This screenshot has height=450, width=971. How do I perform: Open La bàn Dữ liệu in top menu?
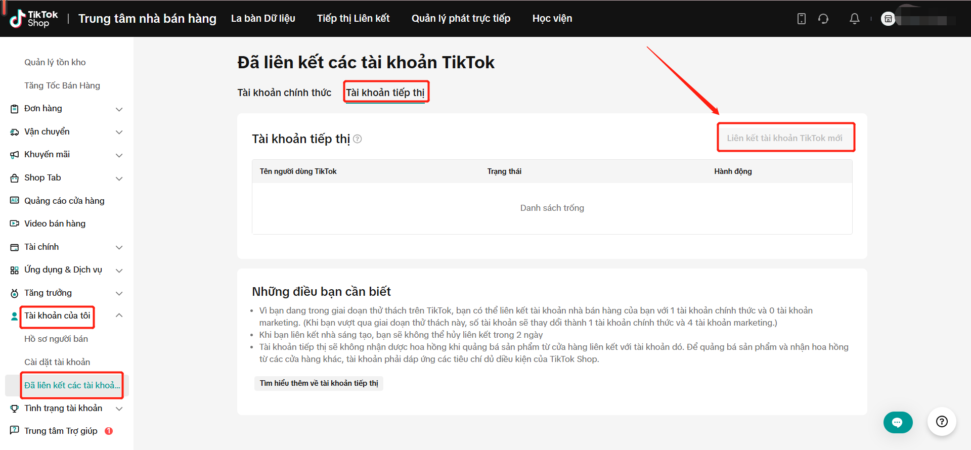tap(263, 19)
